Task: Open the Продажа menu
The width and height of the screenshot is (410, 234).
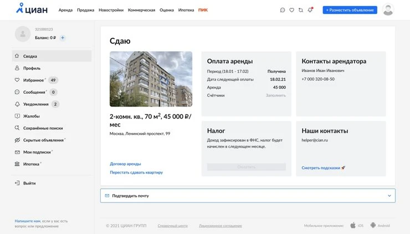Action: [x=85, y=10]
